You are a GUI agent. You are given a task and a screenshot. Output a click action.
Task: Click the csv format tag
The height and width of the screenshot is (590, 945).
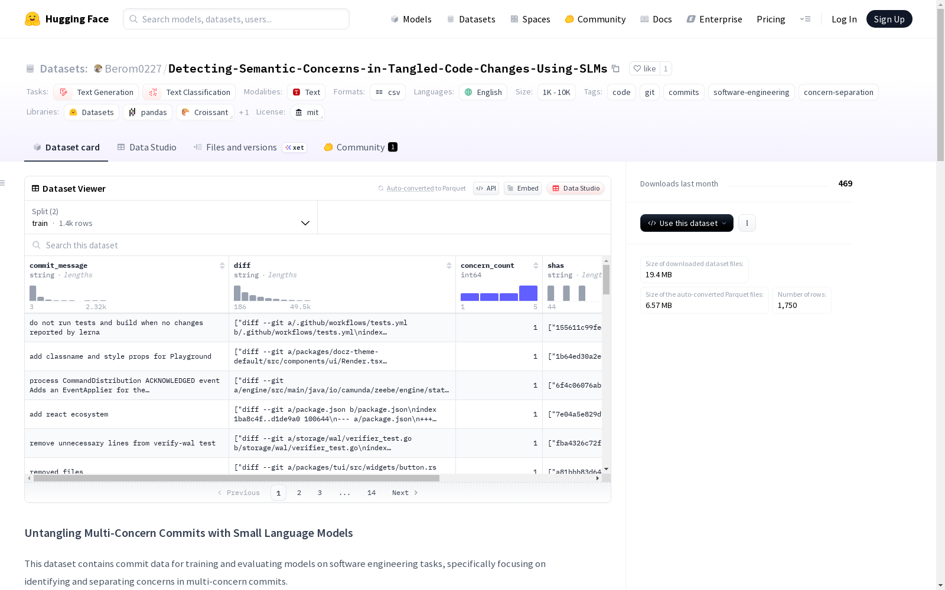click(x=387, y=92)
